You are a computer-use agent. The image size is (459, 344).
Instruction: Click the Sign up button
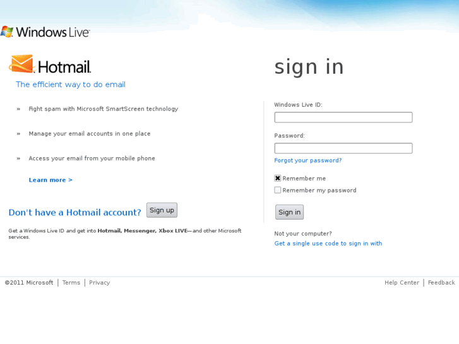[x=162, y=210]
